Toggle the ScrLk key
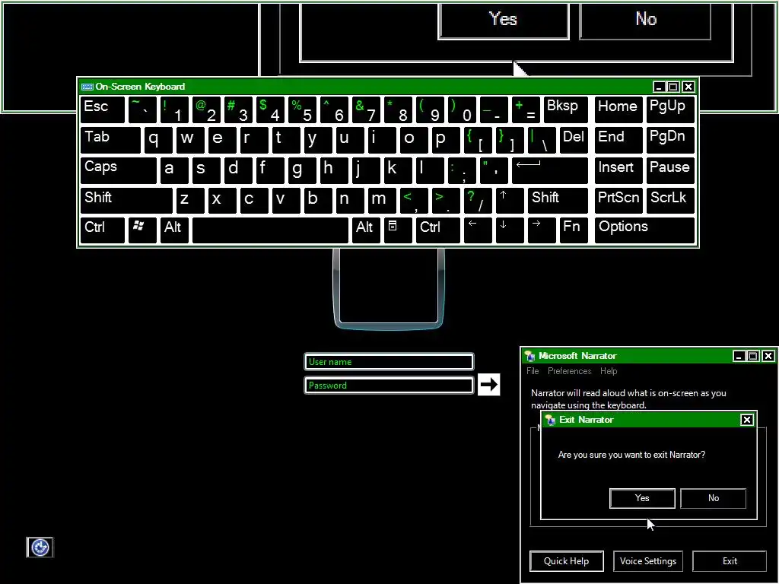779x584 pixels. point(670,200)
